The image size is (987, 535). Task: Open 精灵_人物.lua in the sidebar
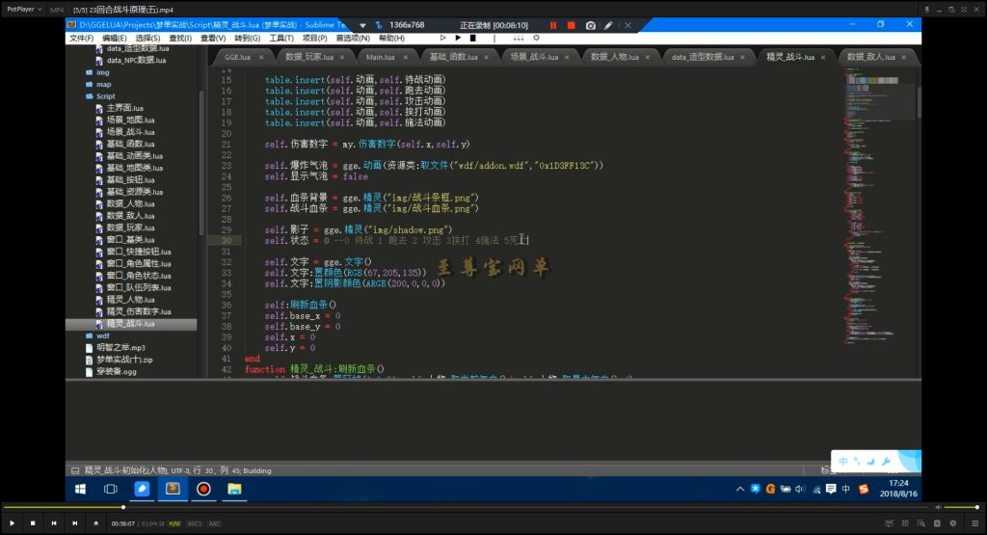130,300
